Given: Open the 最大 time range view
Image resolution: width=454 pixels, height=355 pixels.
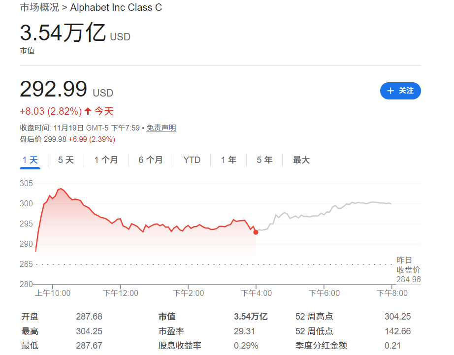Looking at the screenshot, I should tap(301, 160).
